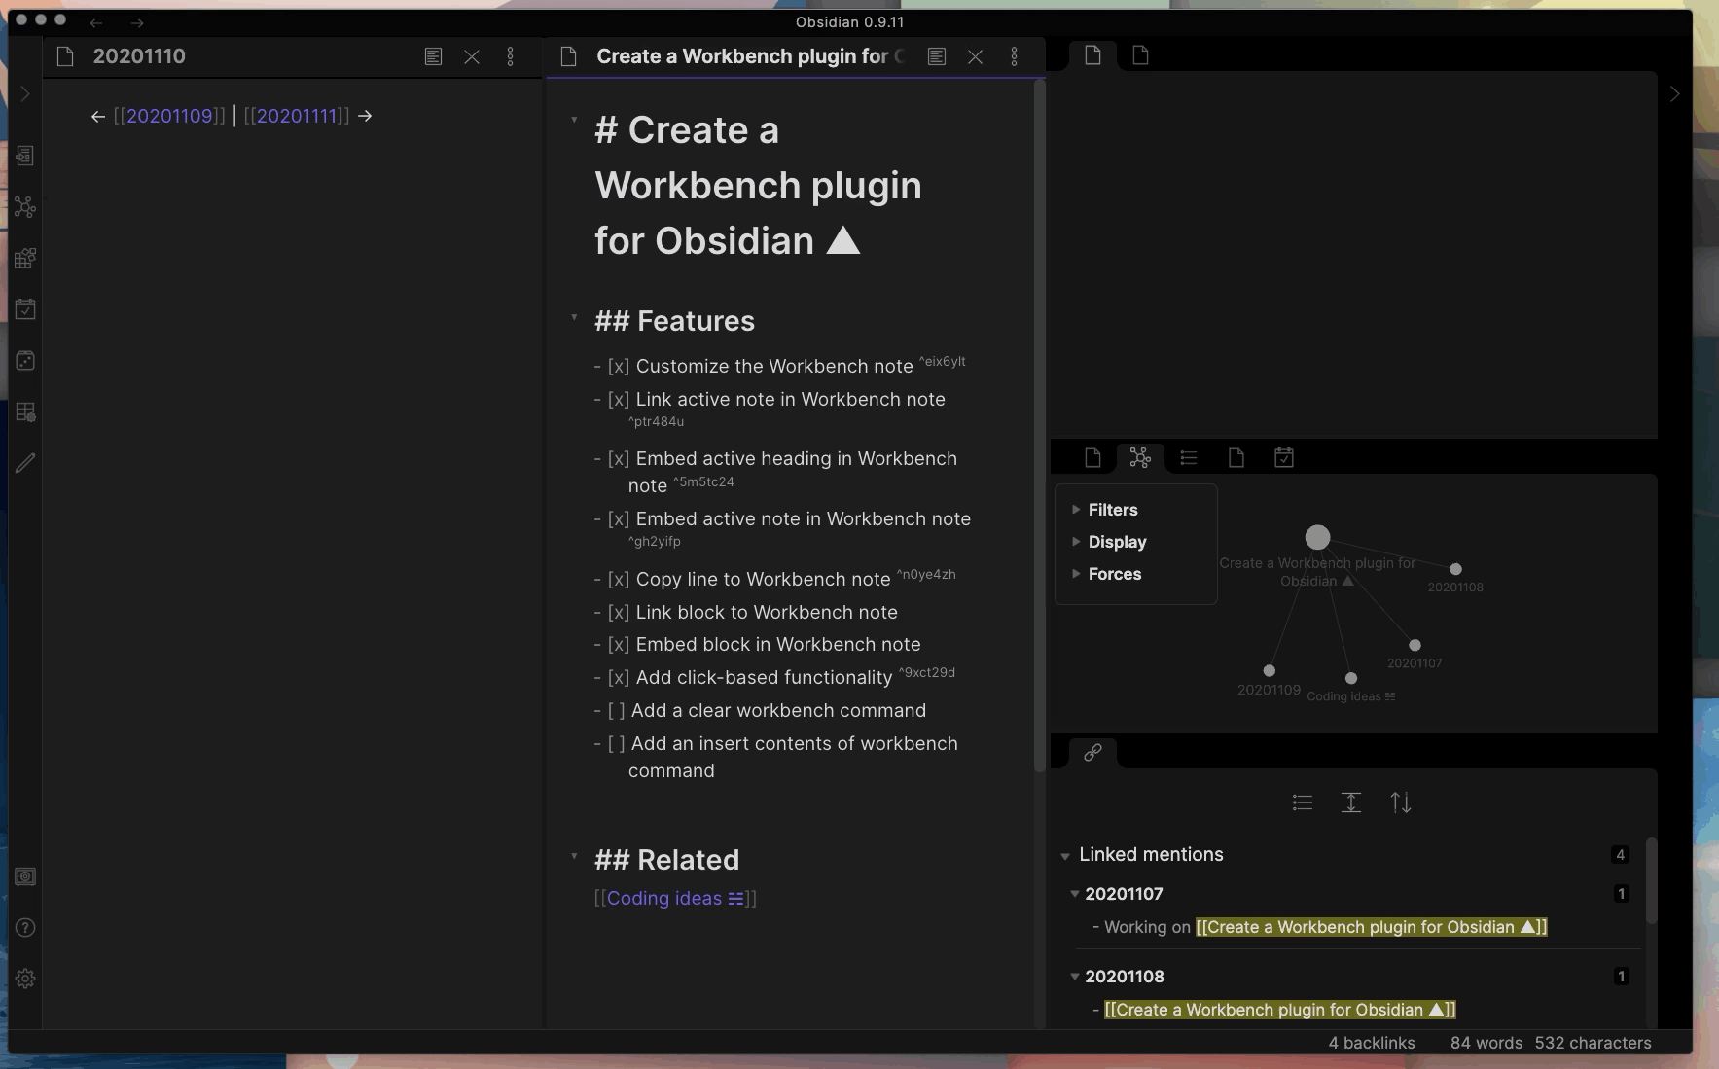Image resolution: width=1719 pixels, height=1069 pixels.
Task: Navigate back with the title bar arrow
Action: 96,22
